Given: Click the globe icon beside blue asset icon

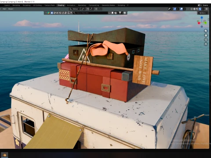Looking at the screenshot, I should 55,13.
